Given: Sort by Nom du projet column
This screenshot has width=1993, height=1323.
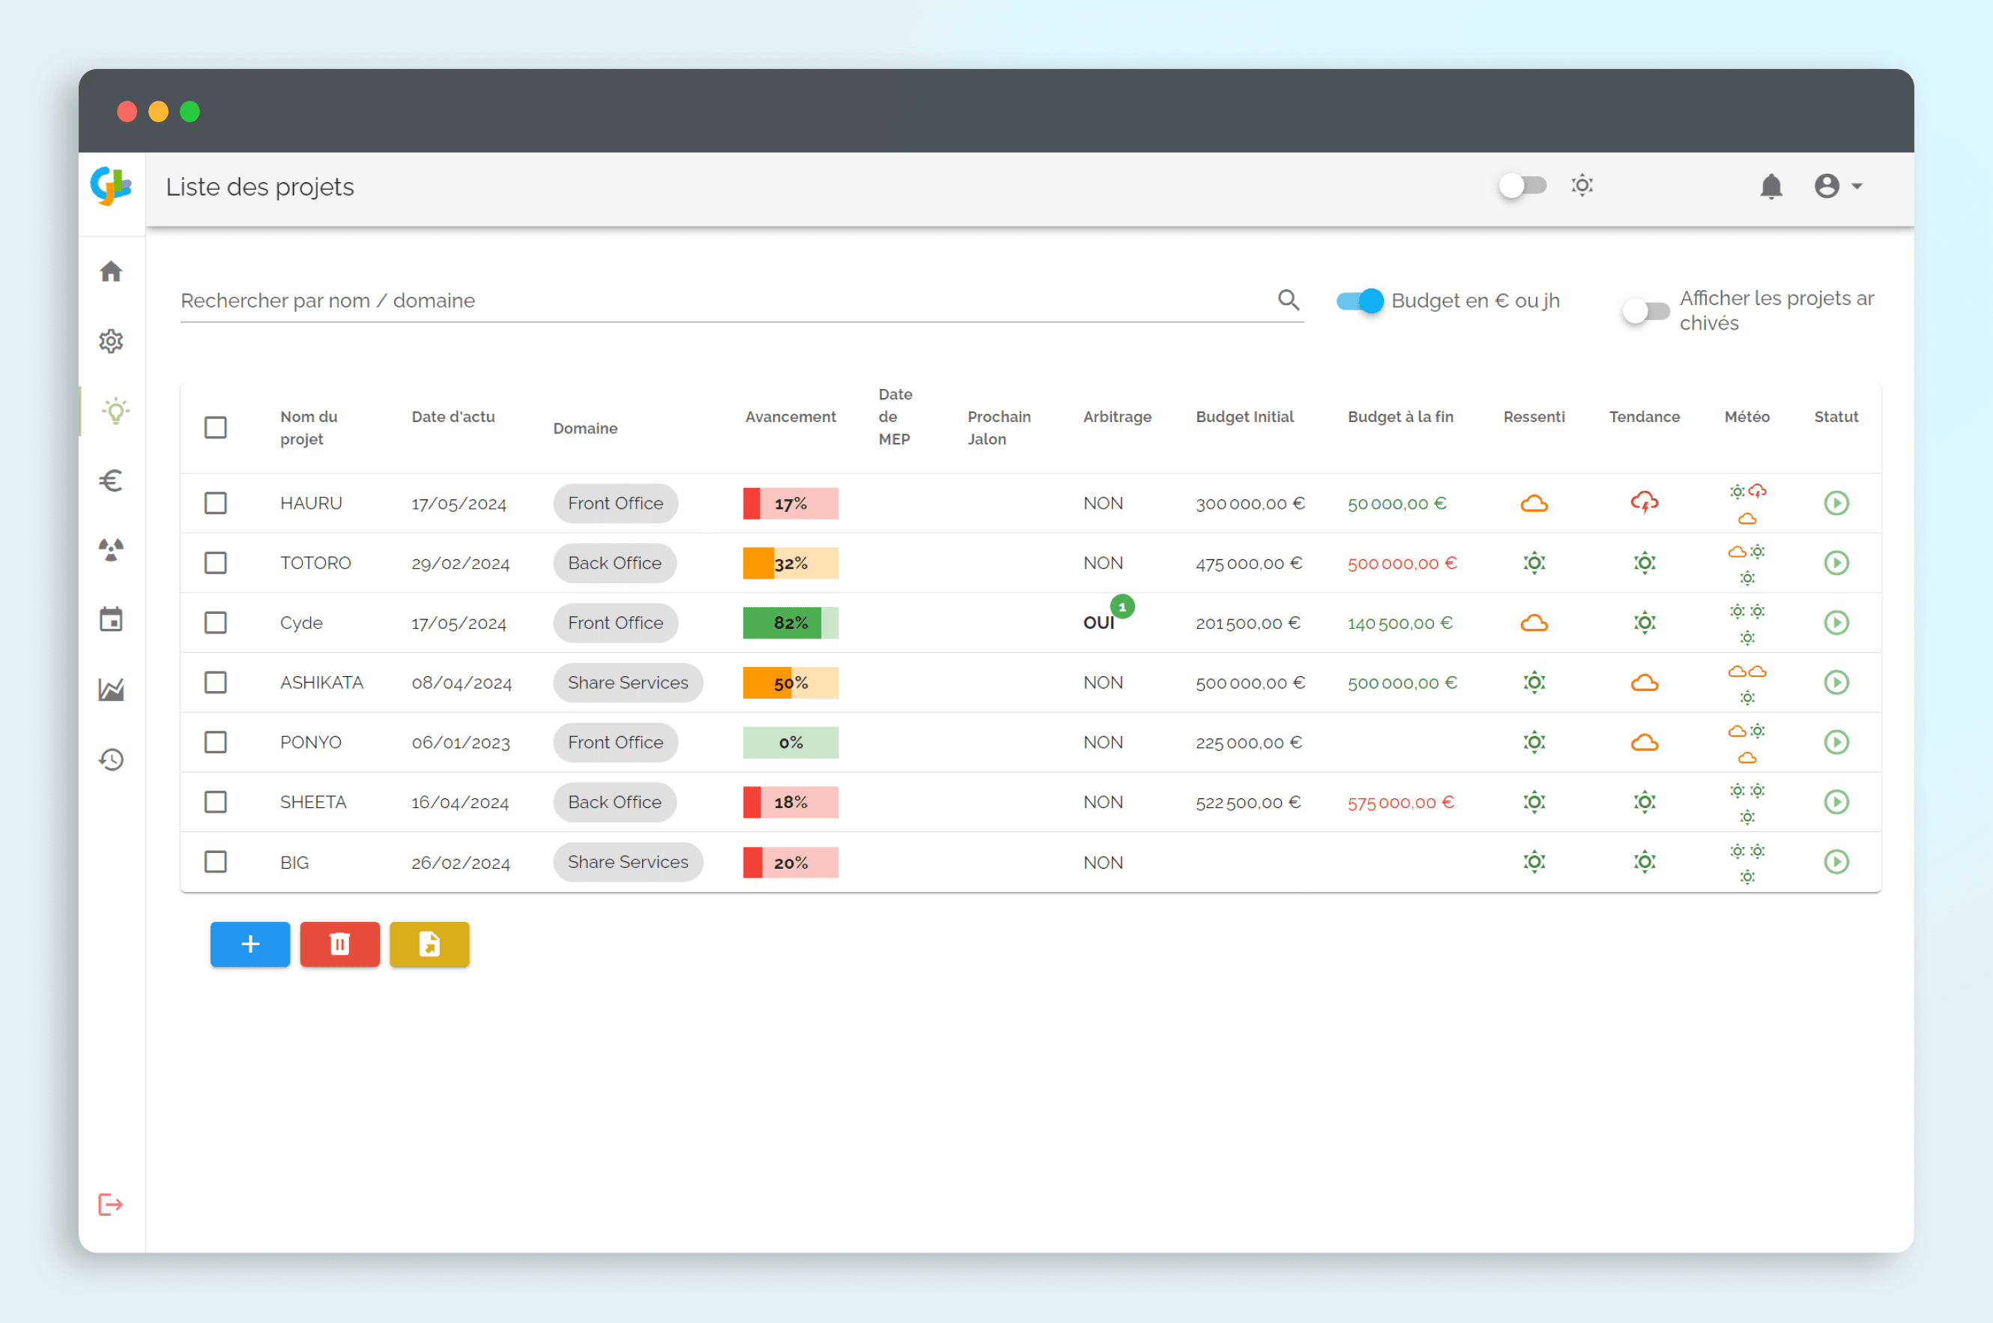Looking at the screenshot, I should tap(309, 428).
